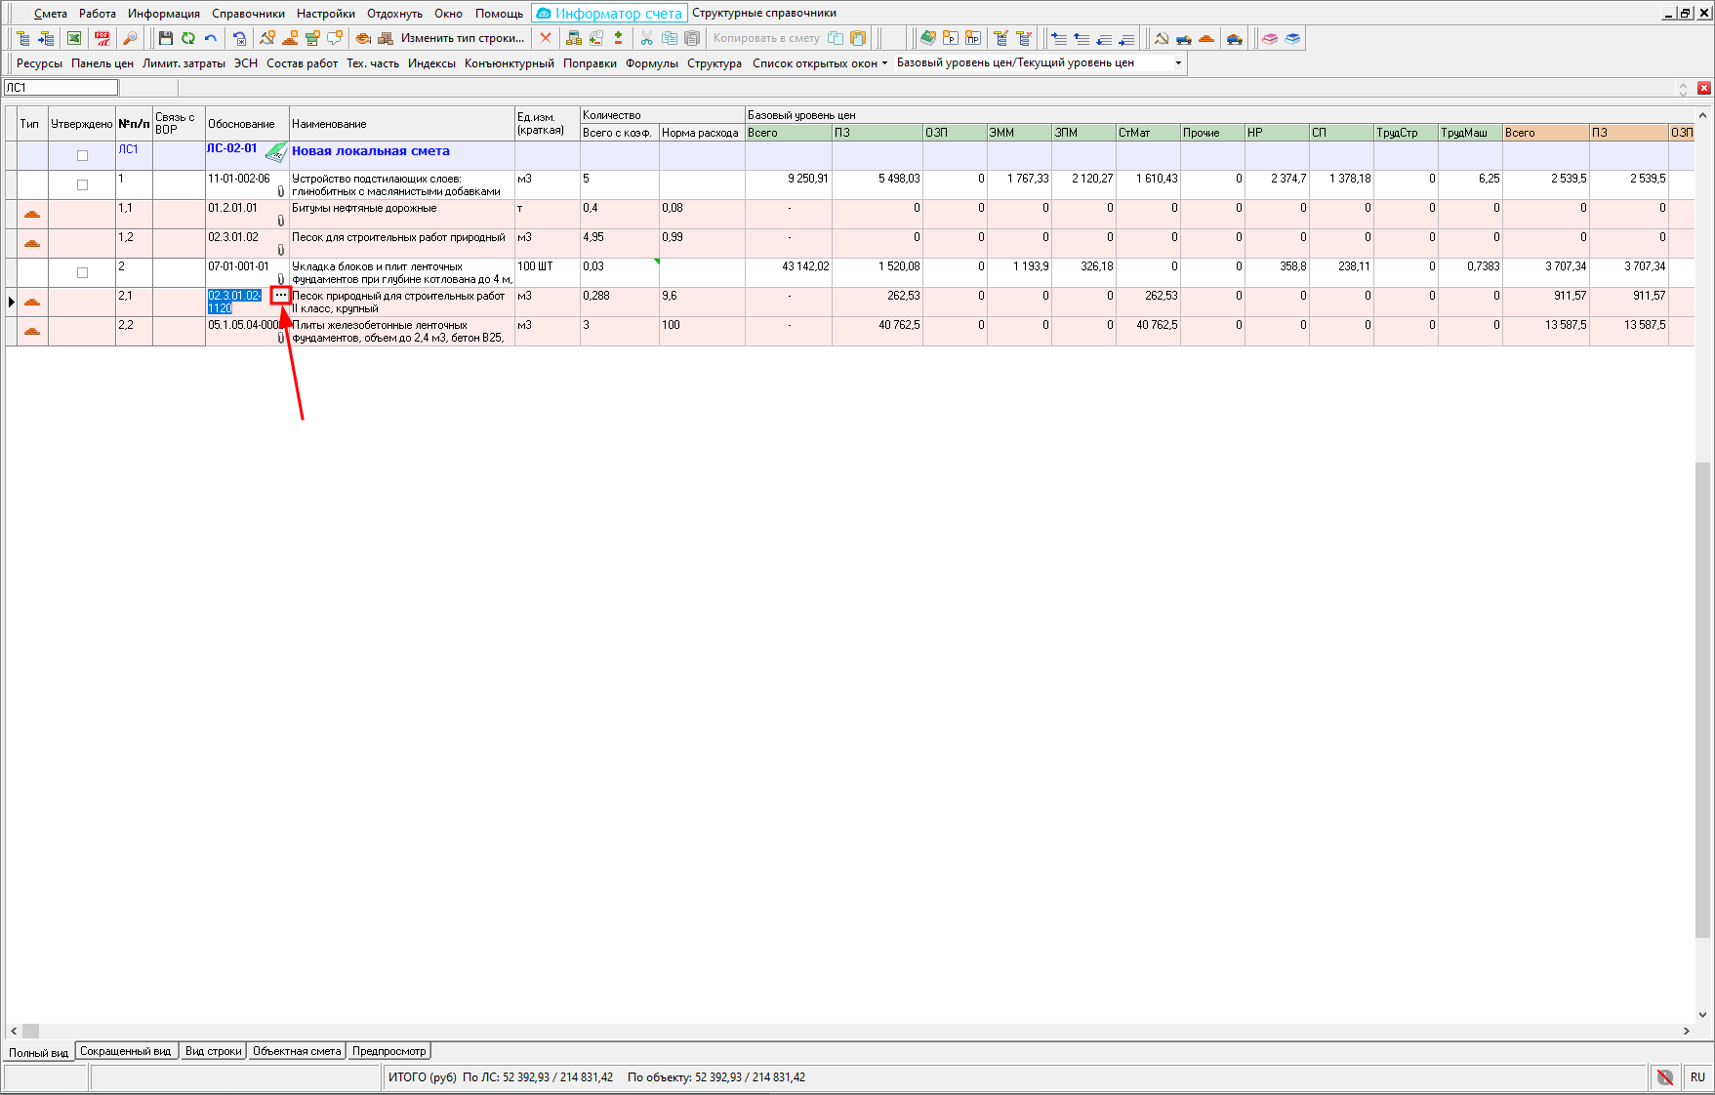The width and height of the screenshot is (1715, 1095).
Task: Click the Excel export icon in toolbar
Action: [x=74, y=38]
